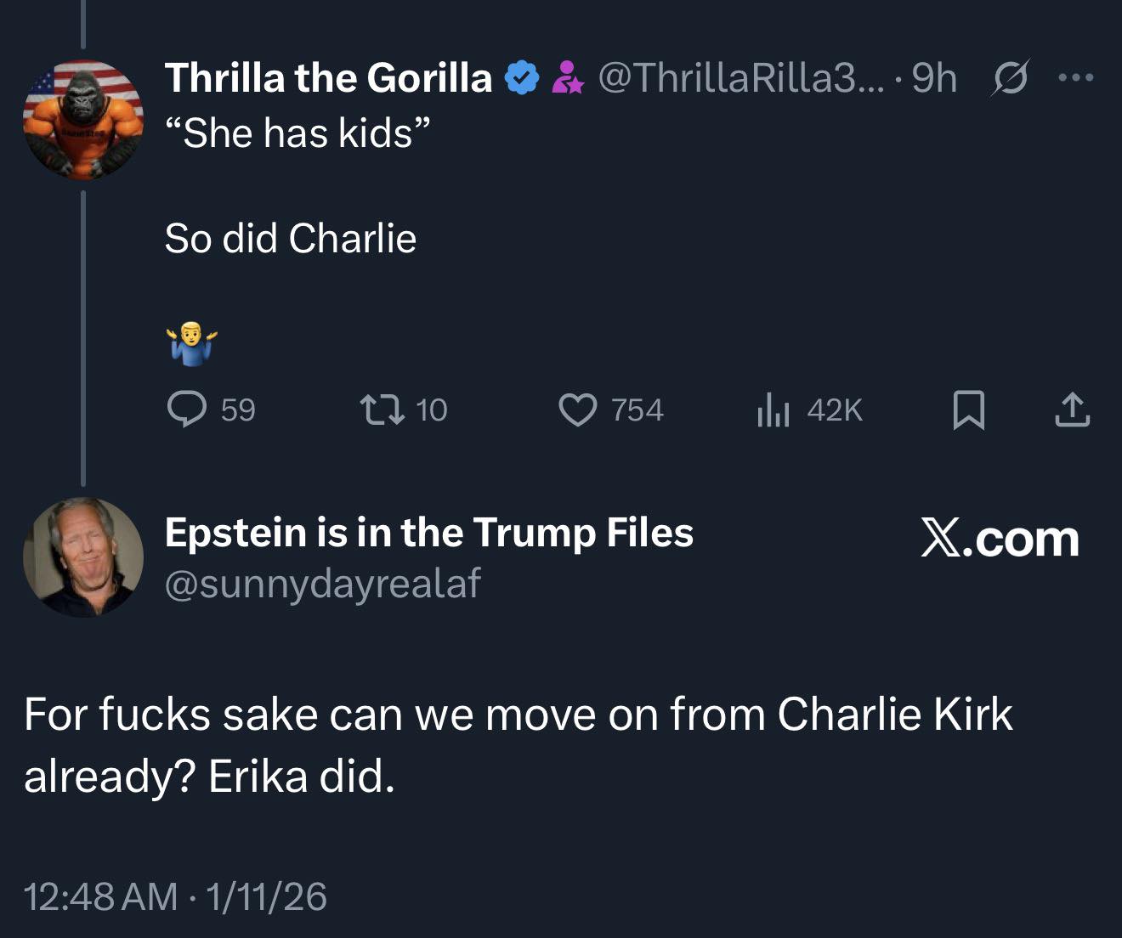Click the Epstein is in the Trump Files name
The height and width of the screenshot is (938, 1122).
[x=428, y=533]
